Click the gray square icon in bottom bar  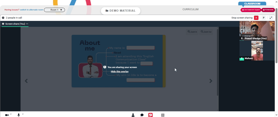click(163, 115)
